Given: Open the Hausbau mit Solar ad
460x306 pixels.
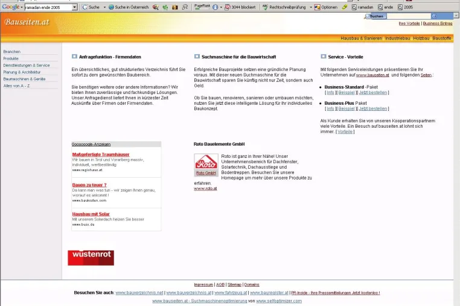Looking at the screenshot, I should (x=91, y=214).
